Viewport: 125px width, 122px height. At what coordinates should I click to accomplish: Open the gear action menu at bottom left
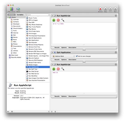click(8, 112)
